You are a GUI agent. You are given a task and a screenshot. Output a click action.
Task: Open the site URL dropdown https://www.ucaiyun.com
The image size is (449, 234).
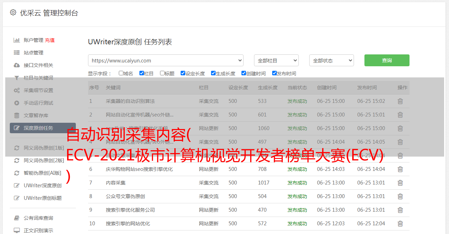coord(166,60)
